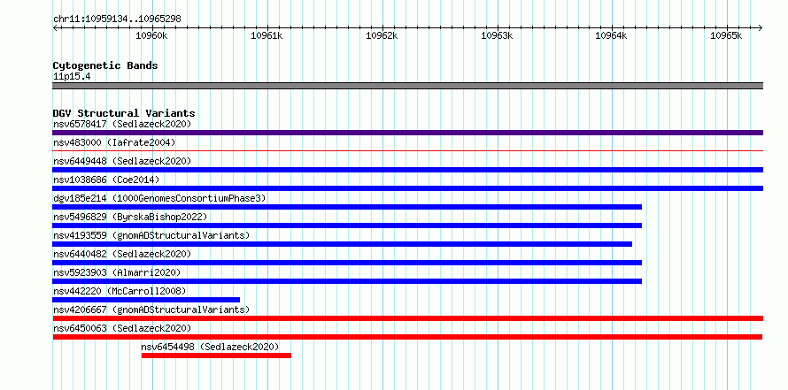The image size is (788, 390).
Task: Open nsv4206667 (gnomADStructuralVariants) label
Action: (151, 310)
